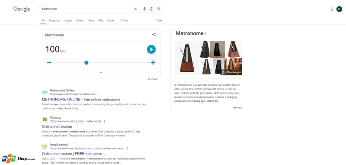Viewport: 346px width, 165px height.
Task: Switch to the Videos tab
Action: (x=80, y=20)
